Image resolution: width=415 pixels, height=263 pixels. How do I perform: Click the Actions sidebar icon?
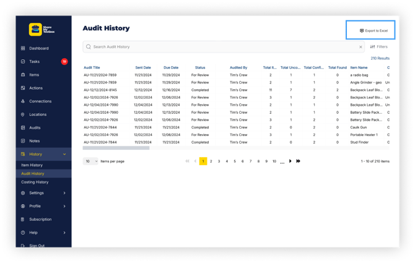(23, 88)
